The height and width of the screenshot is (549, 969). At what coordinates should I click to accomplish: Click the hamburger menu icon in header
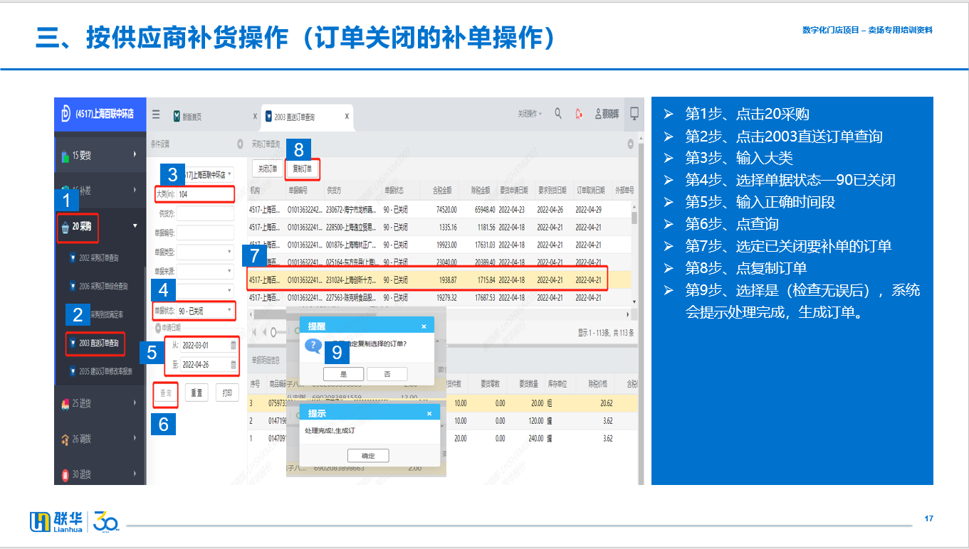coord(156,114)
